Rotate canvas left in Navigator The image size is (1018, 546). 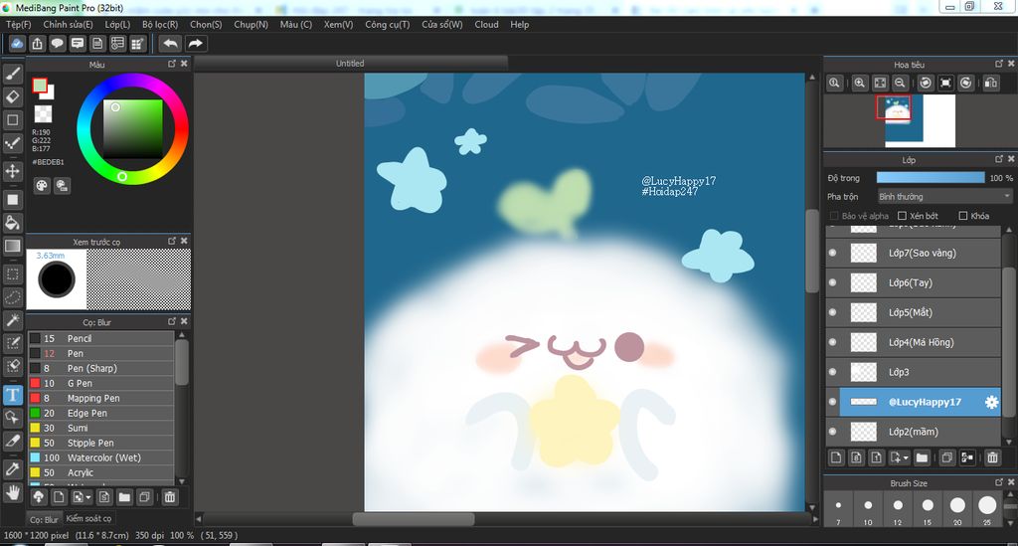tap(926, 84)
